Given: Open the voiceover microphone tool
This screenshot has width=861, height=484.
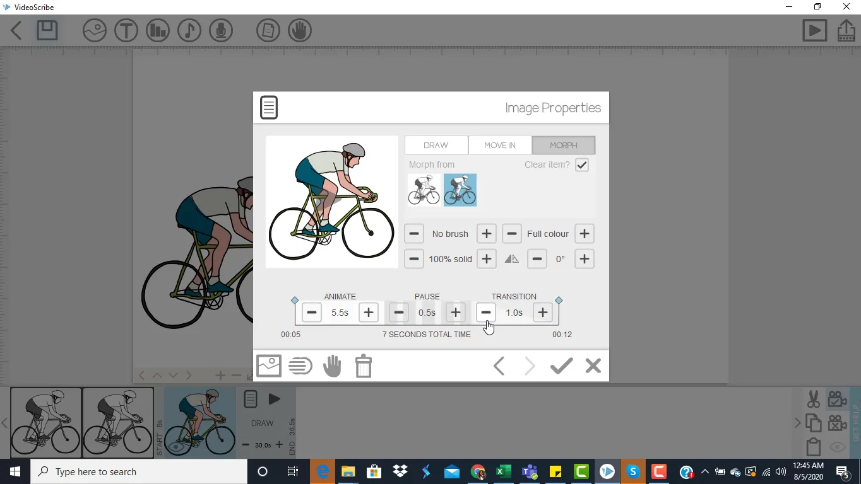Looking at the screenshot, I should 221,30.
